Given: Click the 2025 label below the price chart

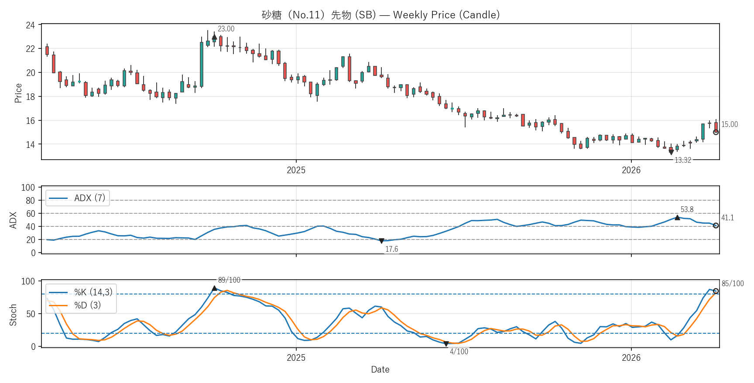Looking at the screenshot, I should point(296,170).
